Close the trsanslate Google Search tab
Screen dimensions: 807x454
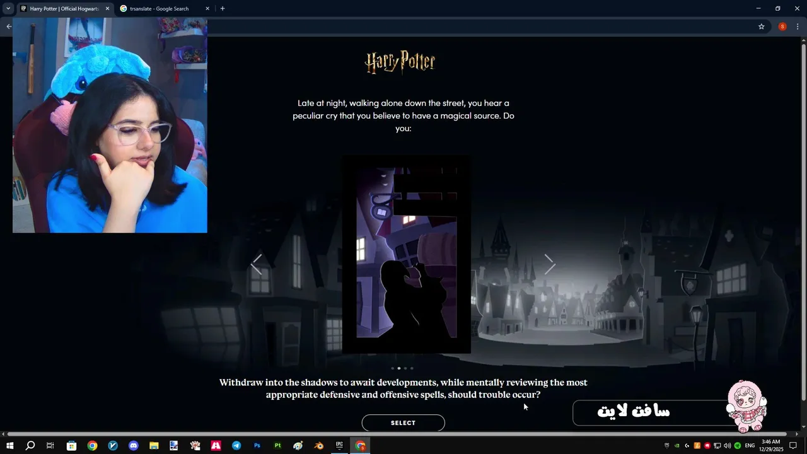click(x=207, y=9)
